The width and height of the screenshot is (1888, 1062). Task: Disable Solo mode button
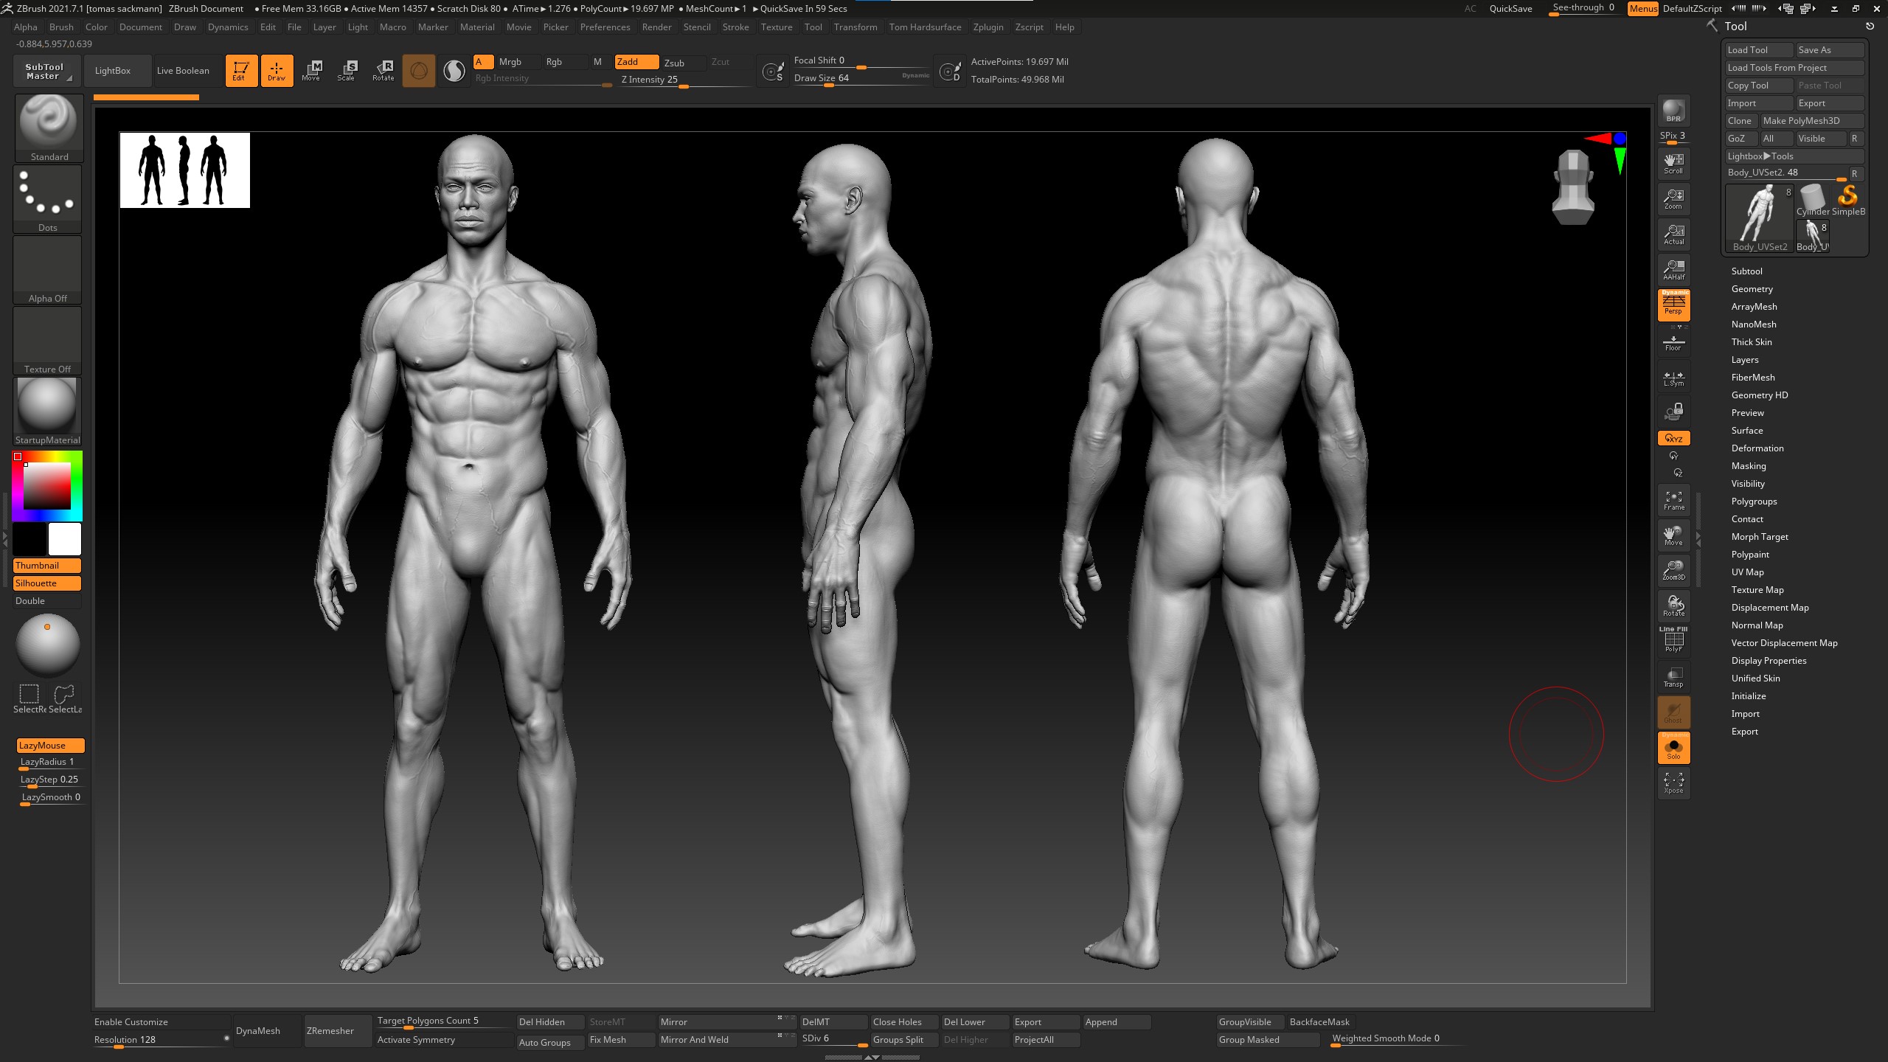point(1673,748)
